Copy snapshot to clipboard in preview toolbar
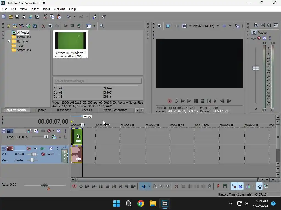 pos(237,26)
